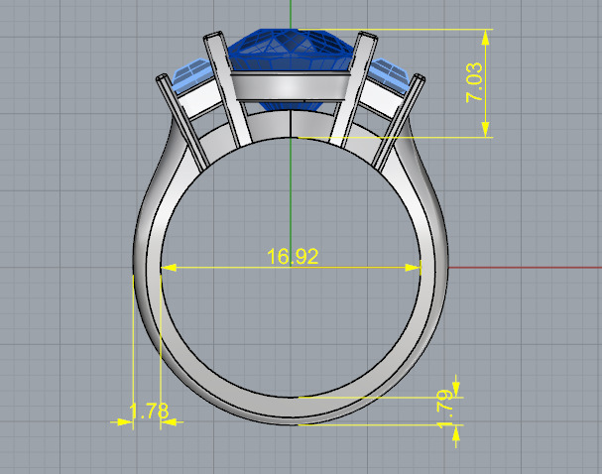Click the left arrowhead of 16.92 dimension
The width and height of the screenshot is (602, 474).
169,268
